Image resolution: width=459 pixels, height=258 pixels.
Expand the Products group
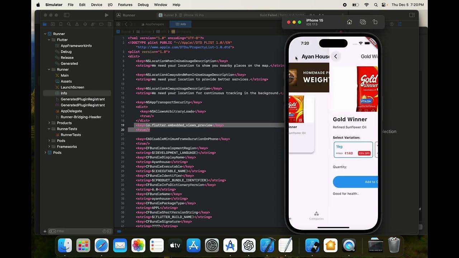49,123
